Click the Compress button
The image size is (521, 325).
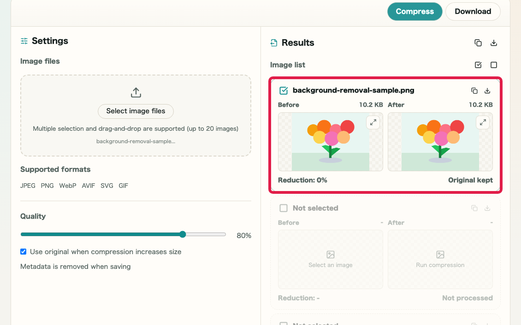[x=414, y=11]
